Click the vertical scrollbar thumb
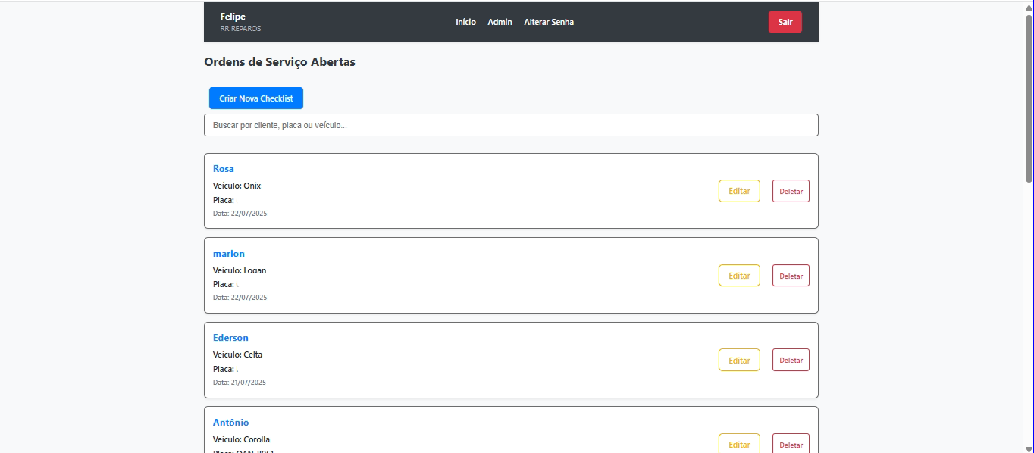This screenshot has width=1034, height=453. 1029,98
